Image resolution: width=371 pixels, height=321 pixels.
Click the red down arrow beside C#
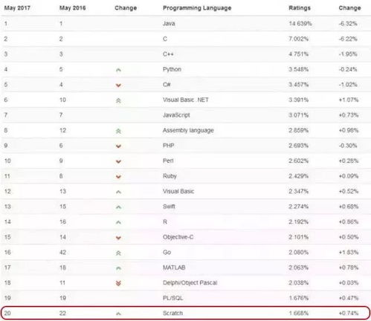pyautogui.click(x=118, y=85)
